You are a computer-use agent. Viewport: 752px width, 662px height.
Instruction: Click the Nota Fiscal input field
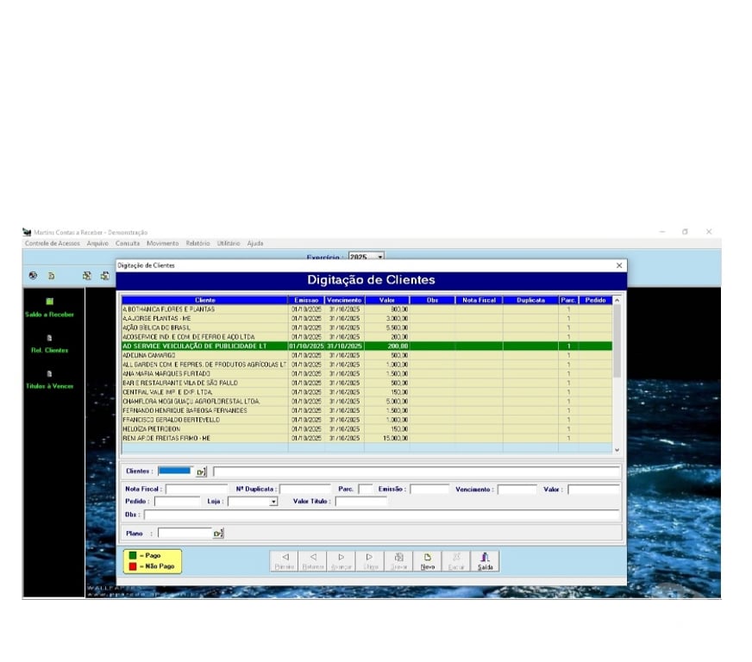(197, 490)
